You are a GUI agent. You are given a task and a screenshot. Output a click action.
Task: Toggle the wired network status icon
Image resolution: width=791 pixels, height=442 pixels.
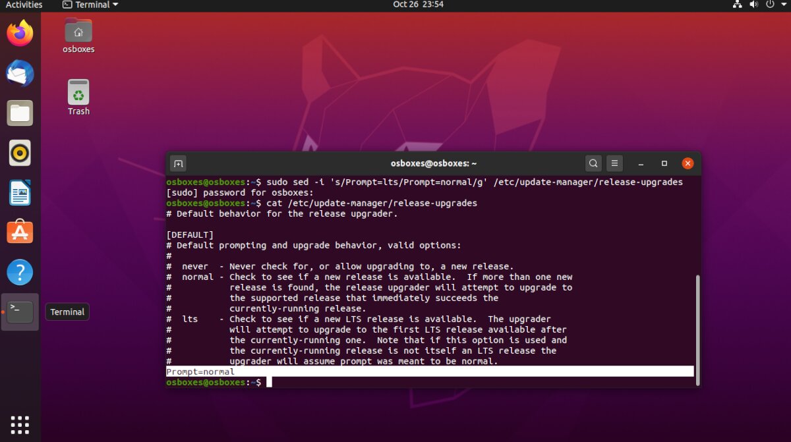(x=738, y=6)
